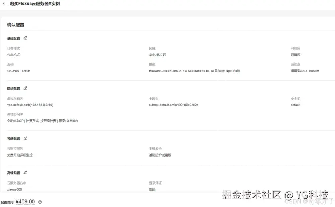
Task: Select the 包年/包月 billing mode value
Action: click(14, 55)
